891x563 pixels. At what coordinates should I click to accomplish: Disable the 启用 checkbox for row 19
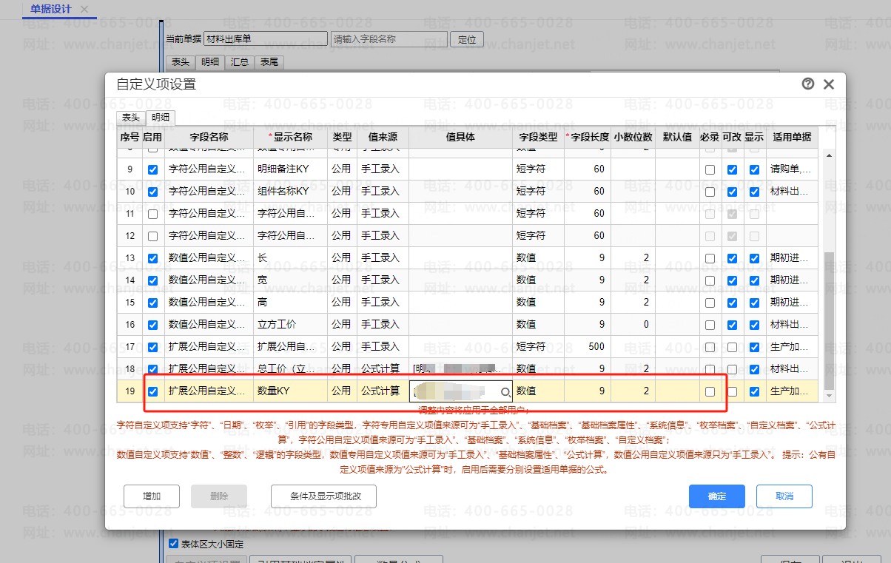[x=152, y=391]
